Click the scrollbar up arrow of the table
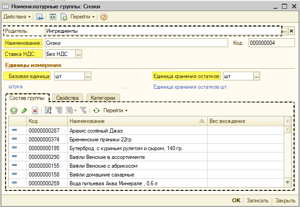300x207 pixels. click(x=287, y=121)
